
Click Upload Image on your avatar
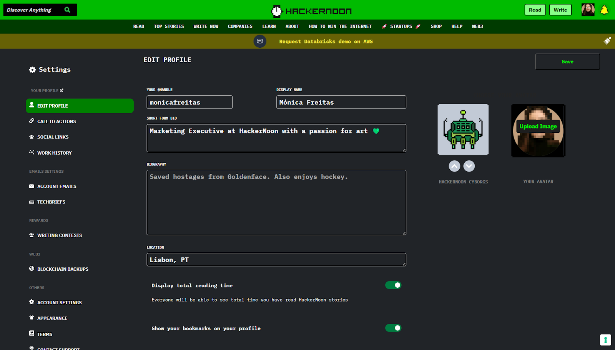(538, 127)
